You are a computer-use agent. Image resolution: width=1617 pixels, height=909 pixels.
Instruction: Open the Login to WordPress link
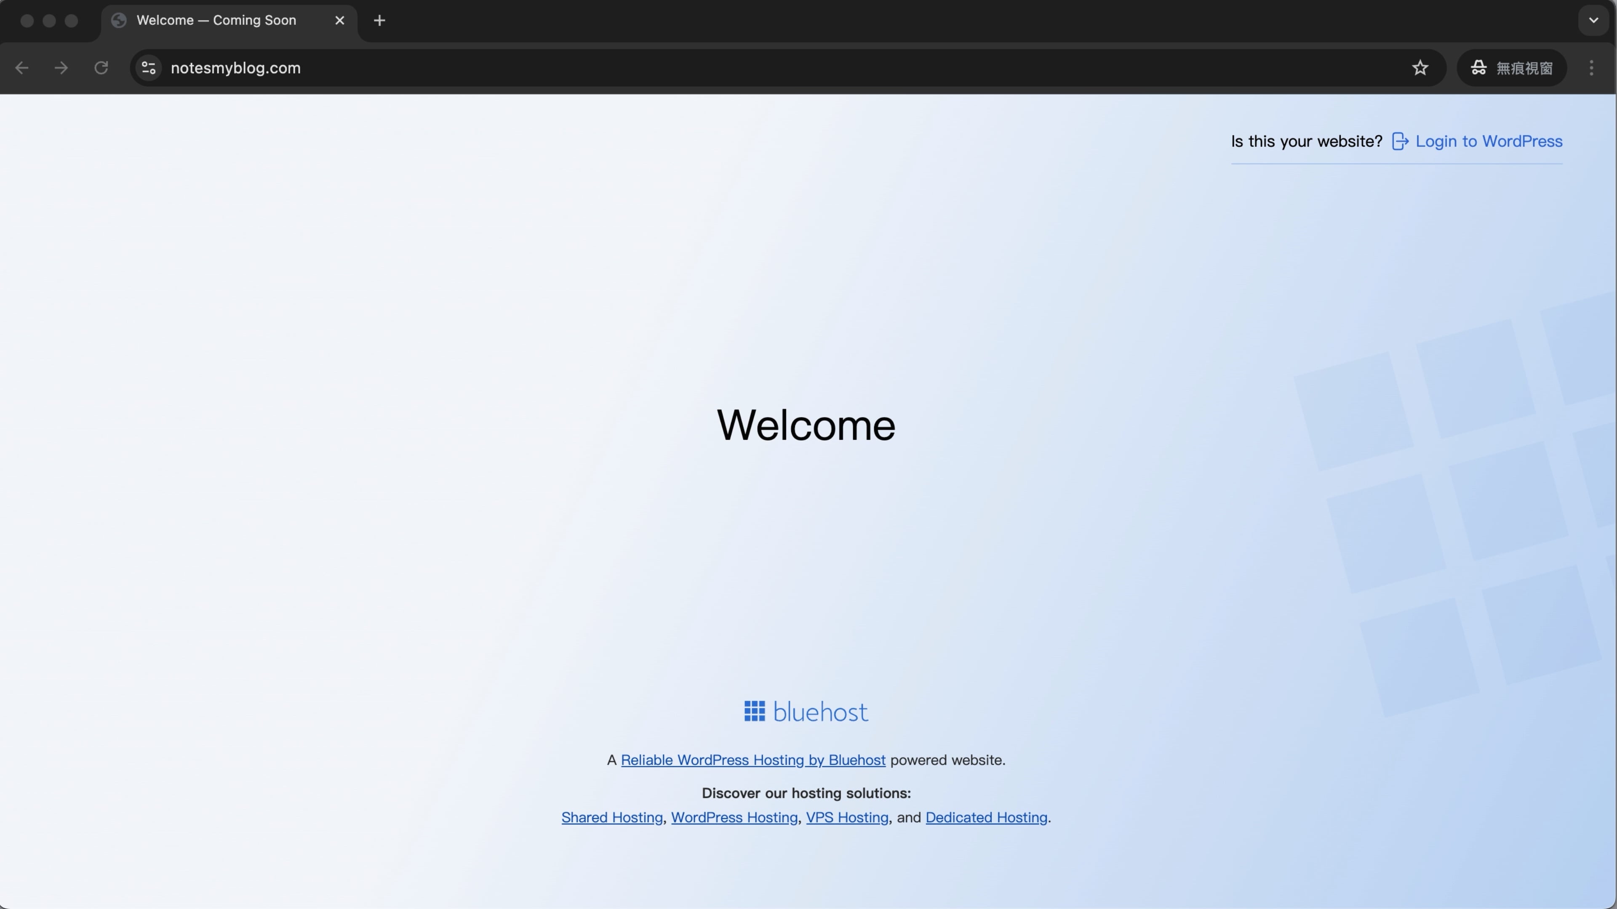click(1488, 142)
